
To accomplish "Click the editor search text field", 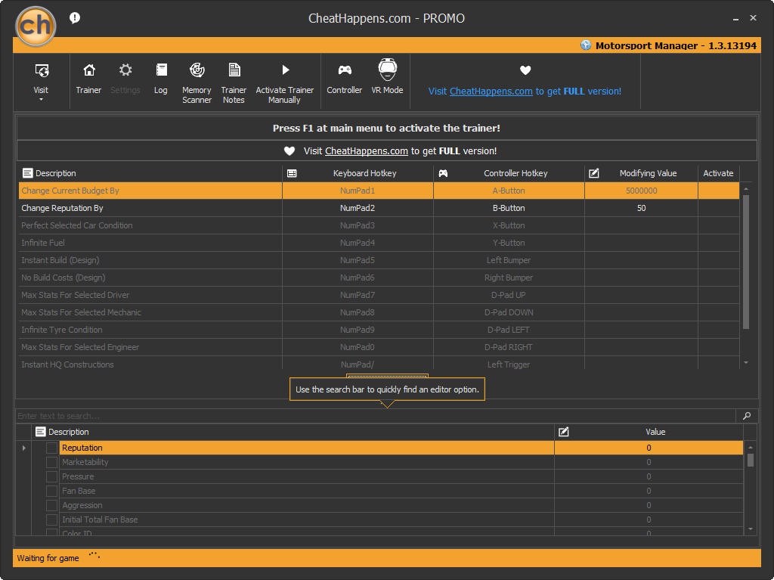I will click(x=375, y=416).
